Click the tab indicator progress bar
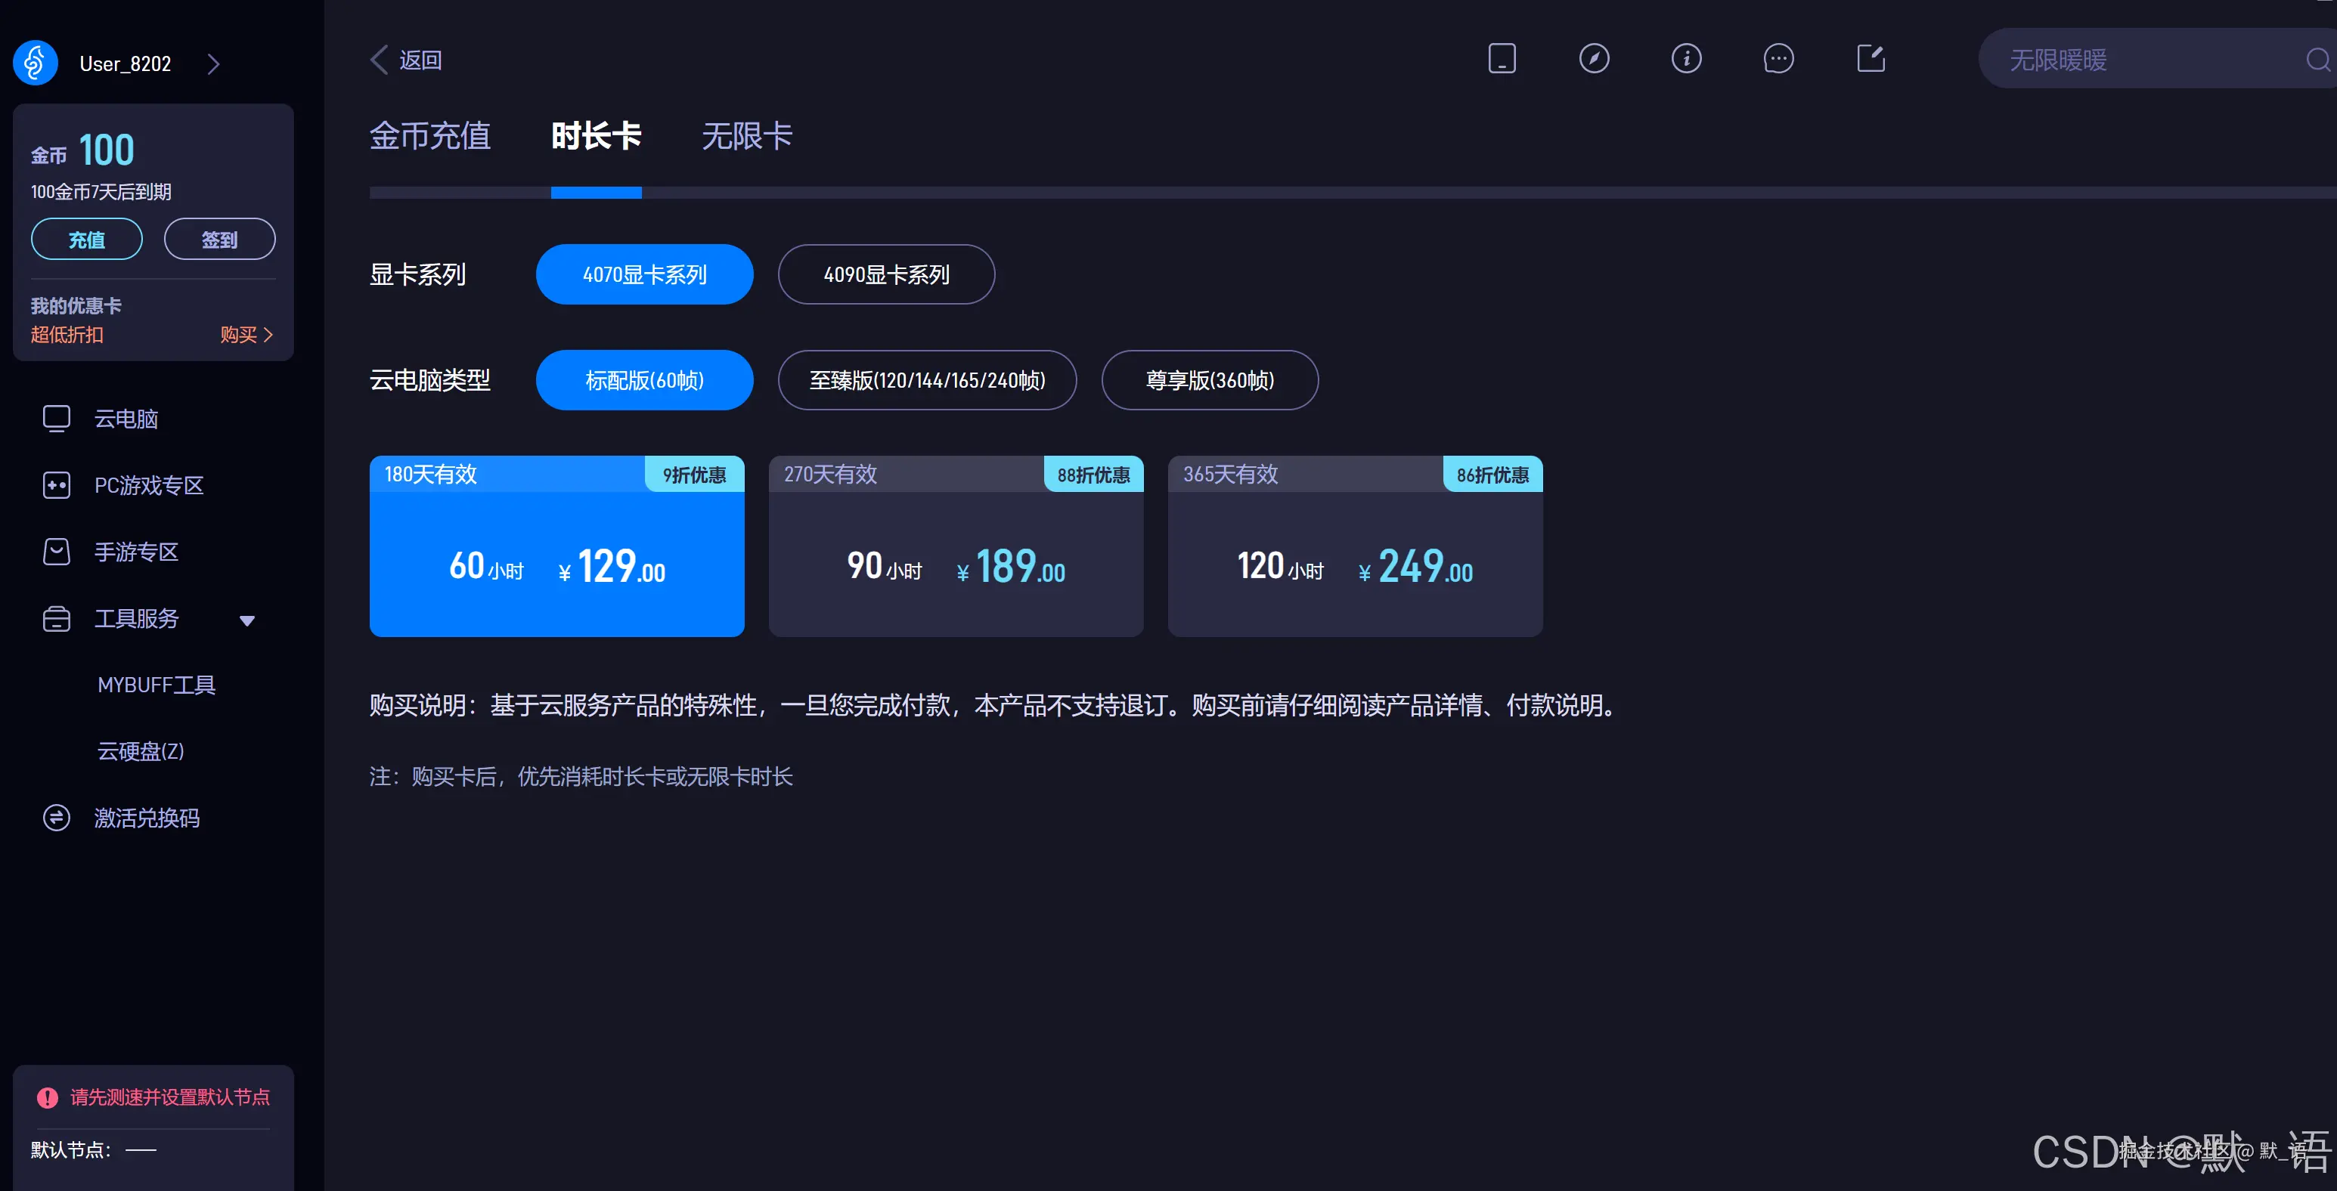This screenshot has height=1191, width=2337. point(596,192)
